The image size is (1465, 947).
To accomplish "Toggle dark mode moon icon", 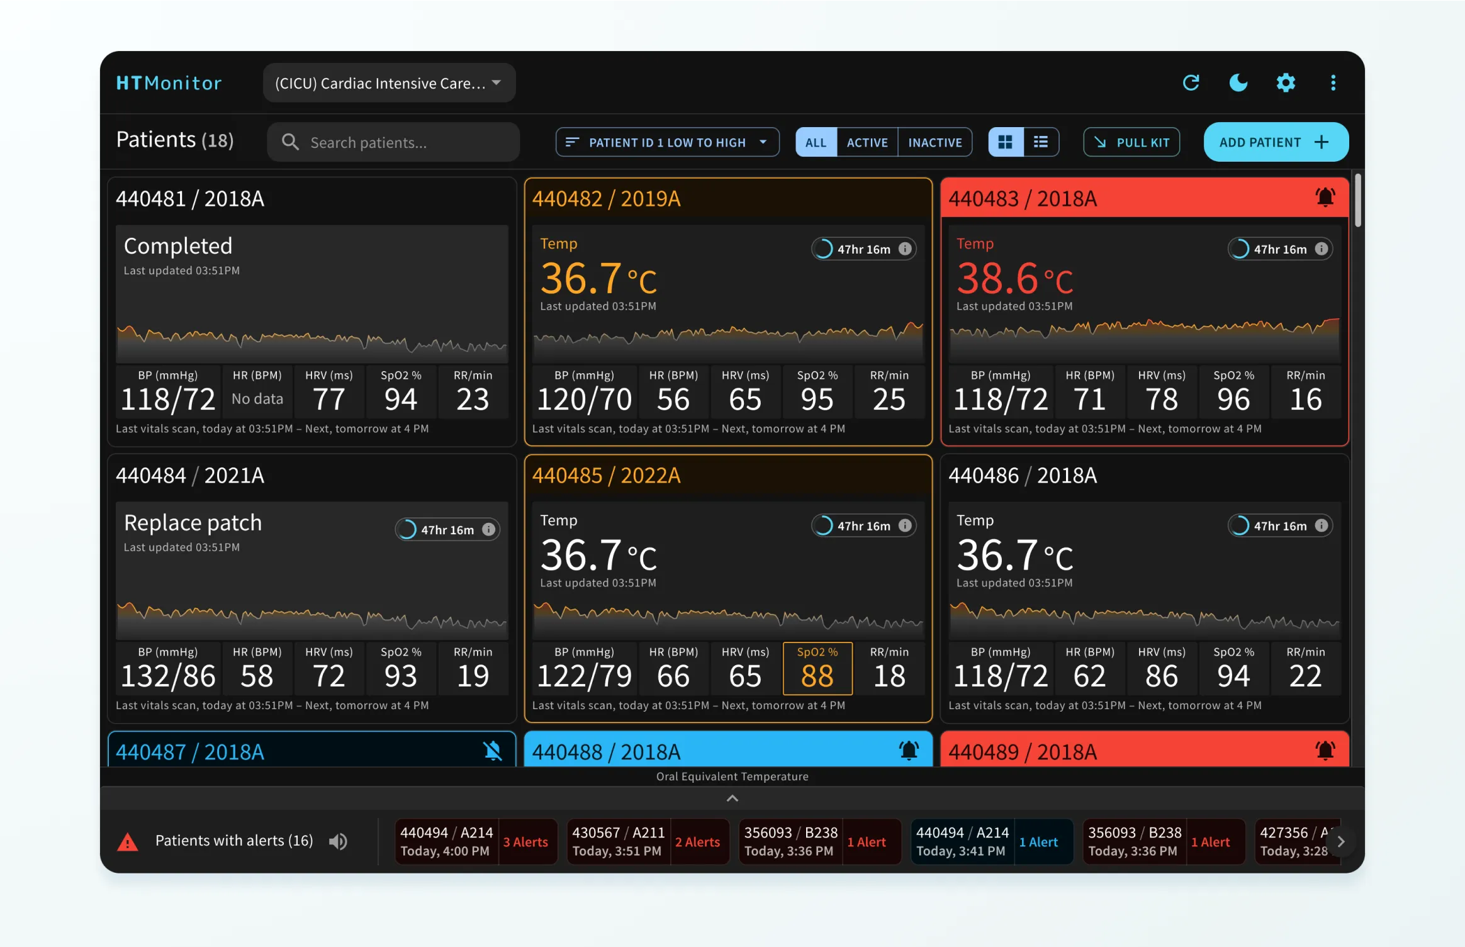I will (x=1238, y=82).
